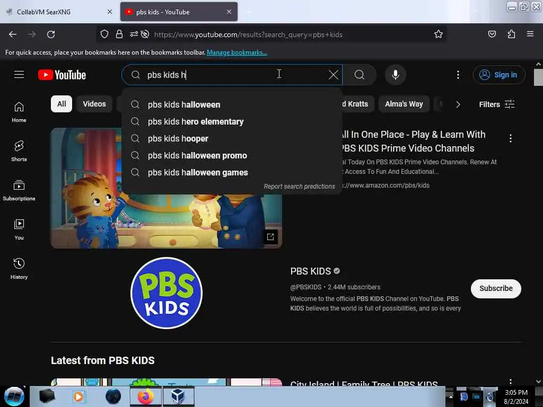This screenshot has width=543, height=407.
Task: Submit search with the magnifier button
Action: (x=360, y=75)
